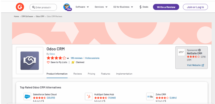Go to CRM Software breadcrumb
This screenshot has width=215, height=104.
coord(27,17)
